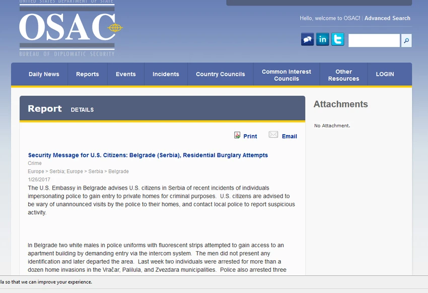428x293 pixels.
Task: Open the Events menu
Action: point(125,74)
